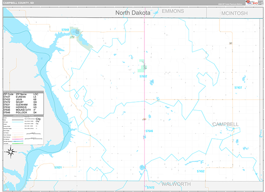This screenshot has height=192, width=265.
Task: Click the Campbell County, SD title text
Action: tap(19, 3)
